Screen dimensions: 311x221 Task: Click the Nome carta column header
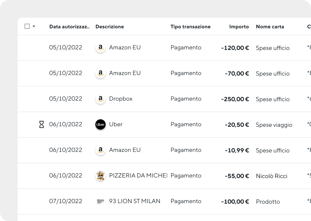point(270,27)
